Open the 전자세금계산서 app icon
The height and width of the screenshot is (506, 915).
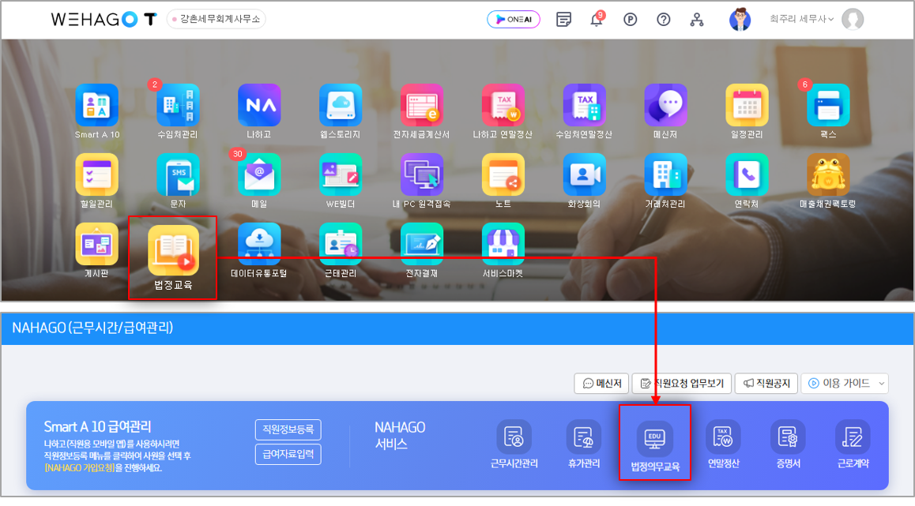pyautogui.click(x=421, y=106)
